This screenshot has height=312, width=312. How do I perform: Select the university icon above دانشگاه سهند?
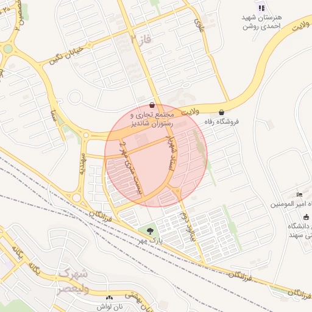pos(306,217)
